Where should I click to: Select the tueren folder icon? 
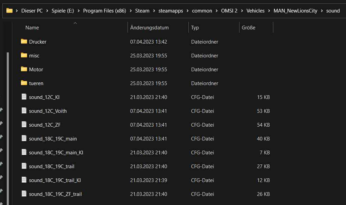[x=24, y=83]
